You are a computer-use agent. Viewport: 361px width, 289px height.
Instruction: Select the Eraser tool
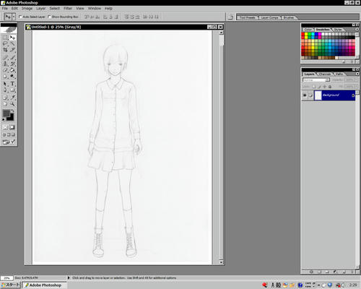(x=5, y=70)
